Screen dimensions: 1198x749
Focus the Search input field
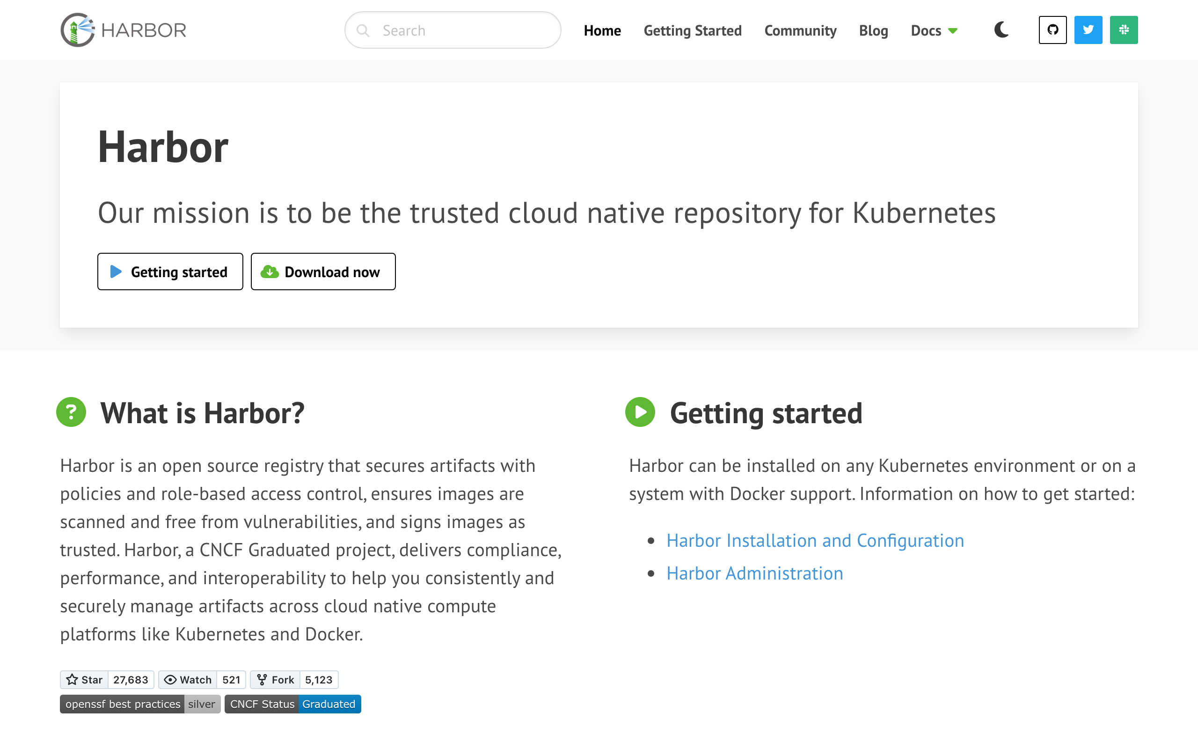coord(465,31)
